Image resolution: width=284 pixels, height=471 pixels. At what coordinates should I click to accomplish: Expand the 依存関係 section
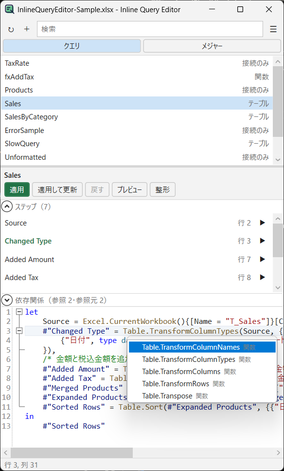pos(7,300)
